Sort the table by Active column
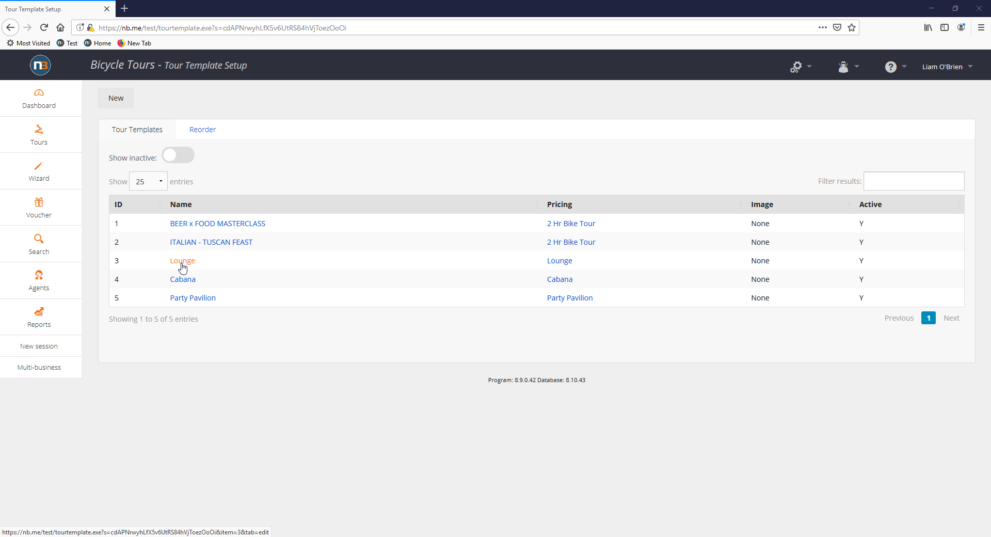Image resolution: width=991 pixels, height=537 pixels. click(909, 204)
